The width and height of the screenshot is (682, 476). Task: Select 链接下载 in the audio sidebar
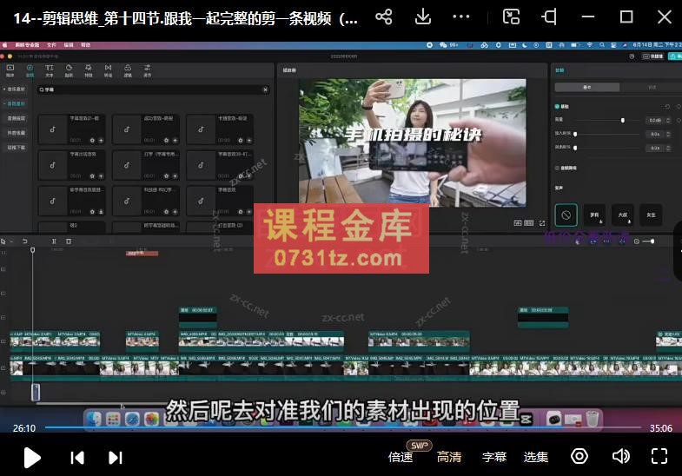(x=17, y=148)
